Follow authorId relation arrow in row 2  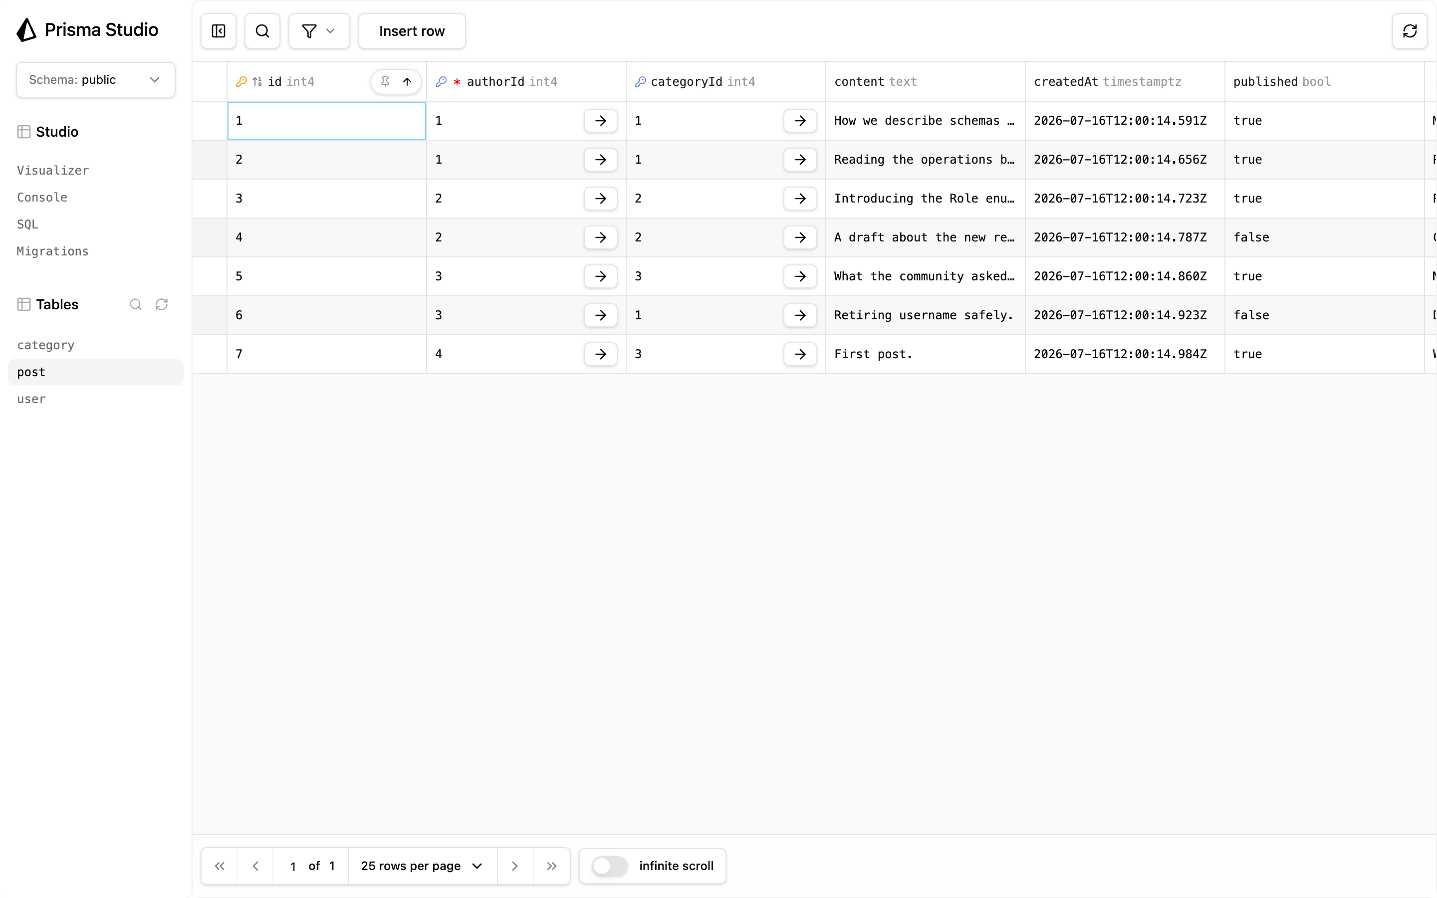(600, 159)
